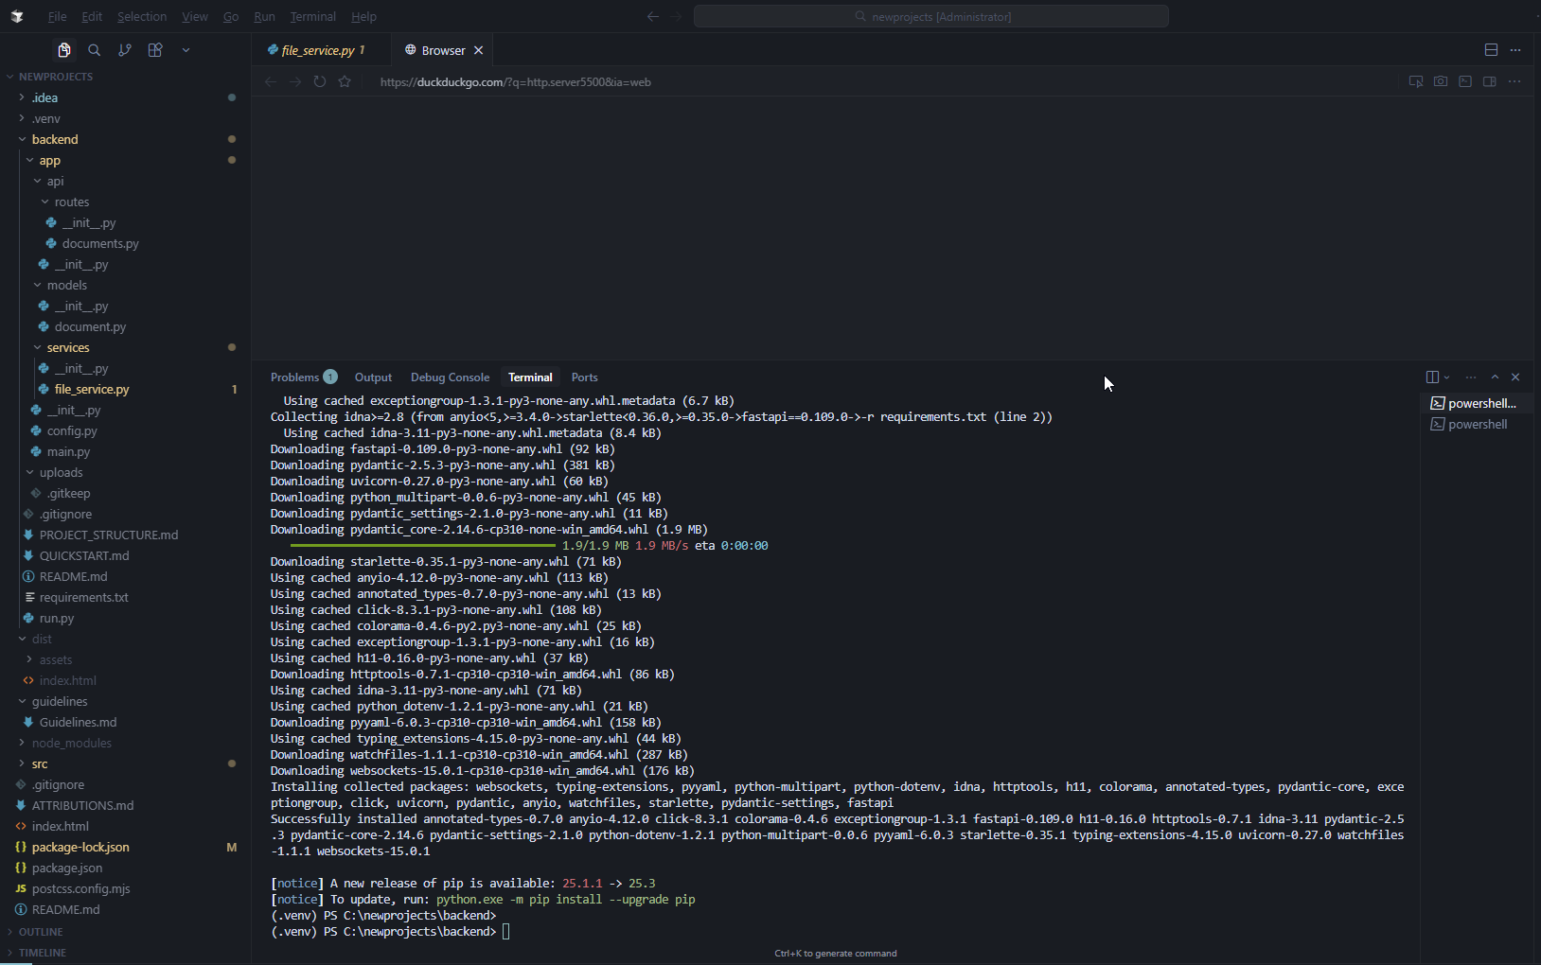The image size is (1541, 965).
Task: Open the View menu
Action: click(x=195, y=16)
